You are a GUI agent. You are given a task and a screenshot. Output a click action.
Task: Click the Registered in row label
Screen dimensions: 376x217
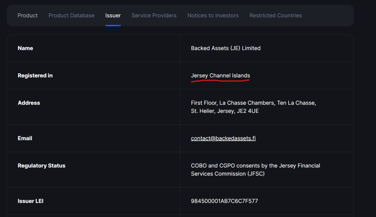(x=35, y=76)
